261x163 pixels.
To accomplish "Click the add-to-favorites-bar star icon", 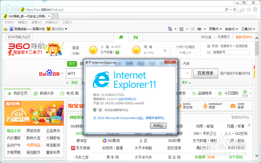I will coord(5,29).
